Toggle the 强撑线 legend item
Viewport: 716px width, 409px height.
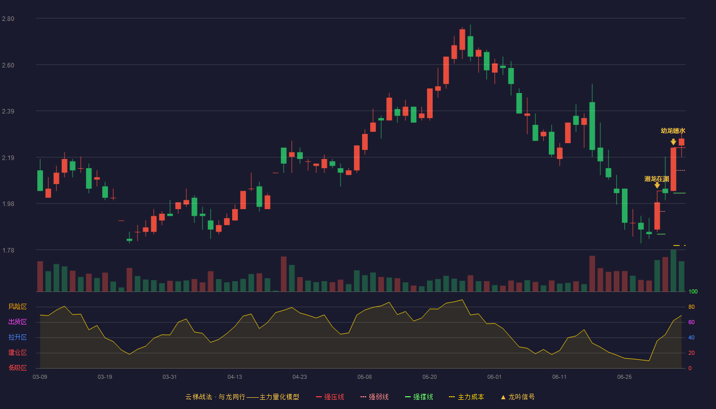(419, 397)
